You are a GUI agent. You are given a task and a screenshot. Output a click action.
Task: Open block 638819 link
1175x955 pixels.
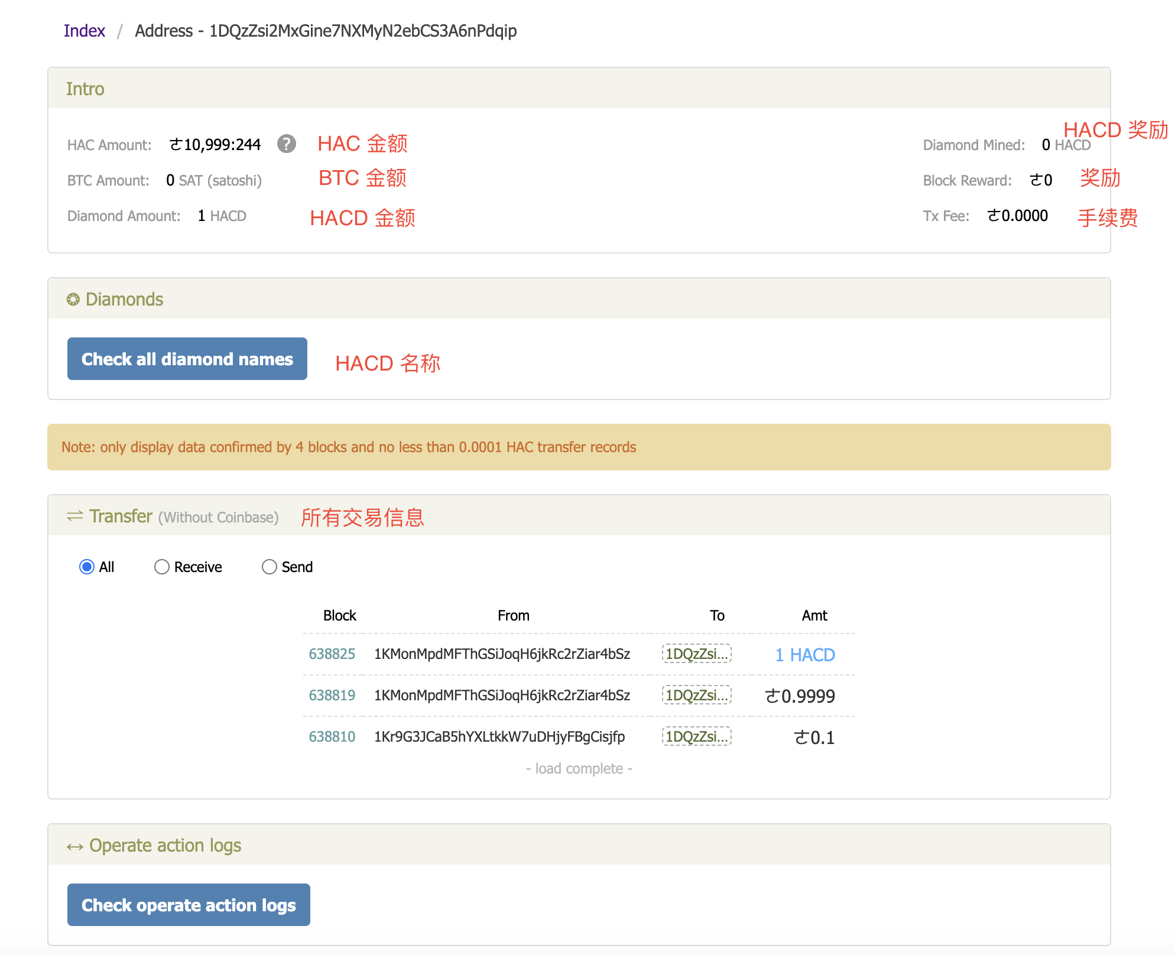coord(332,696)
